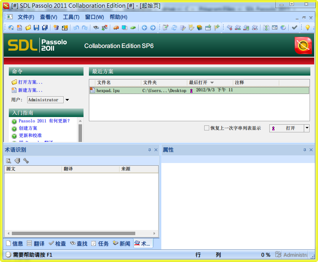Close the 属性 panel
This screenshot has width=318, height=262.
311,150
